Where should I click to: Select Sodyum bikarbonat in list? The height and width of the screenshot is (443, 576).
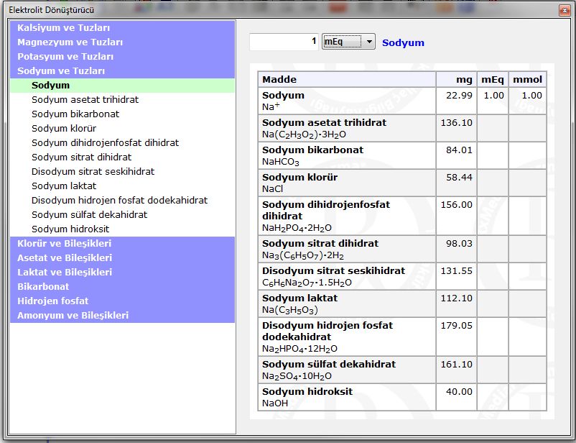pos(75,114)
